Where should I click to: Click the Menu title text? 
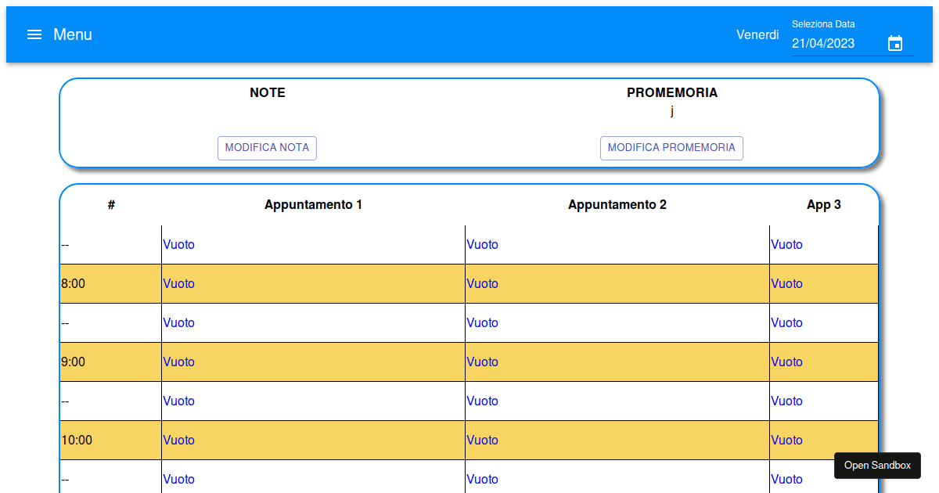click(x=73, y=34)
